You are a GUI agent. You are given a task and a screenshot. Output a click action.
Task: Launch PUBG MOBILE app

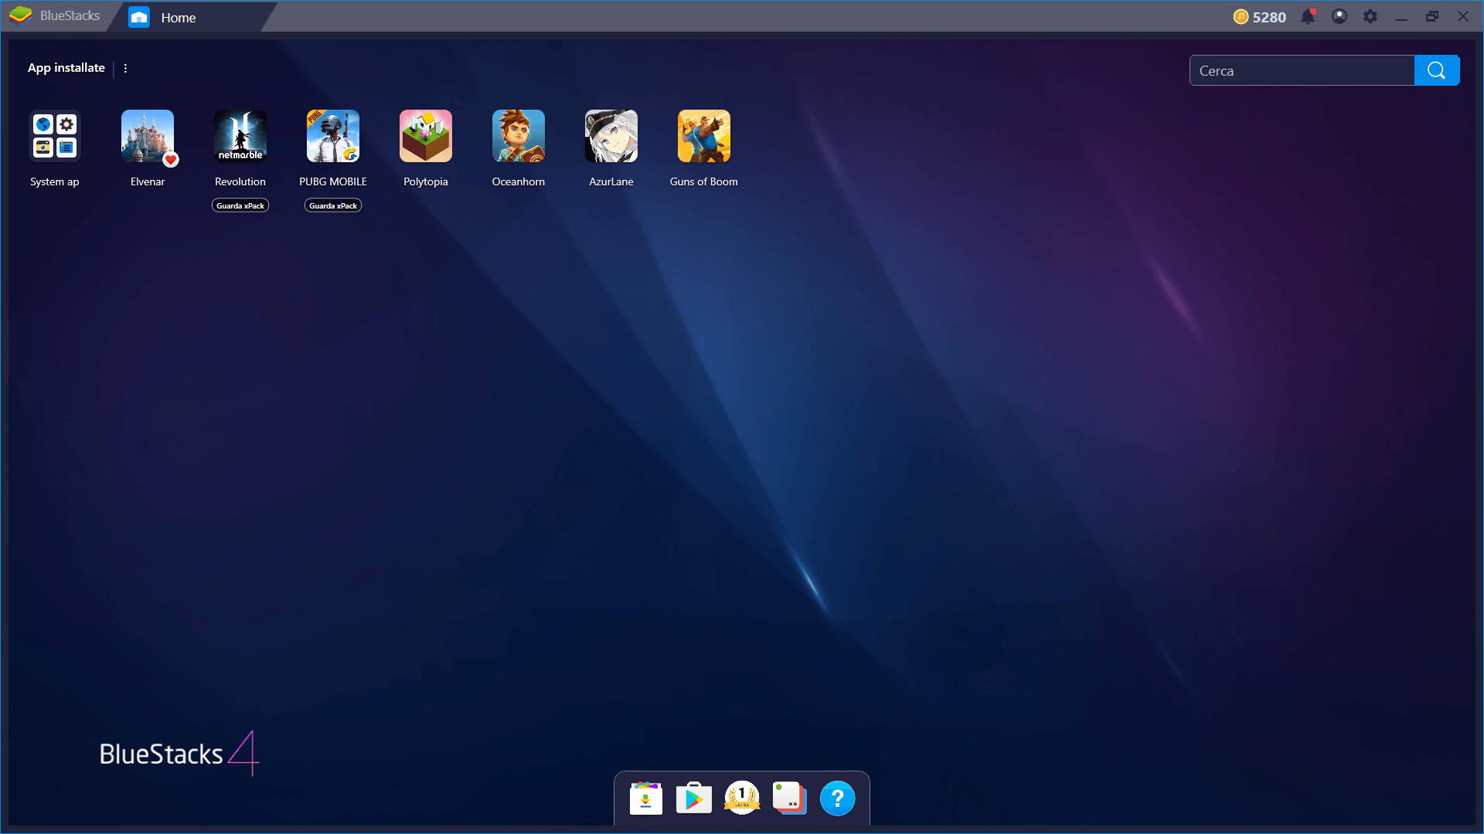coord(332,137)
